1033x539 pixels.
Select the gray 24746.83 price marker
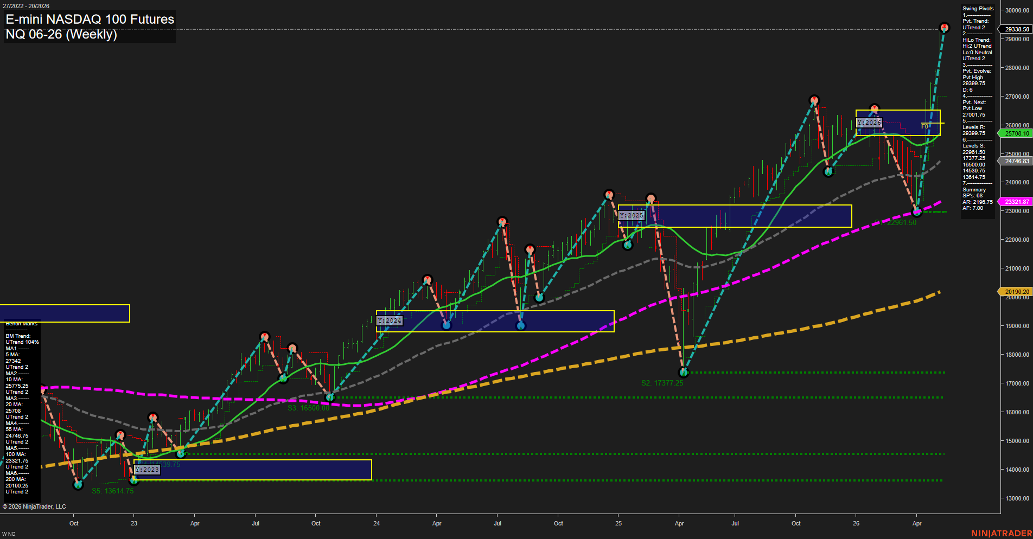click(x=1016, y=161)
